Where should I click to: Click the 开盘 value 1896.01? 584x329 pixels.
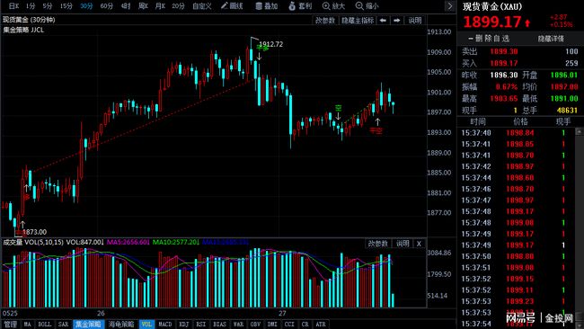(564, 75)
